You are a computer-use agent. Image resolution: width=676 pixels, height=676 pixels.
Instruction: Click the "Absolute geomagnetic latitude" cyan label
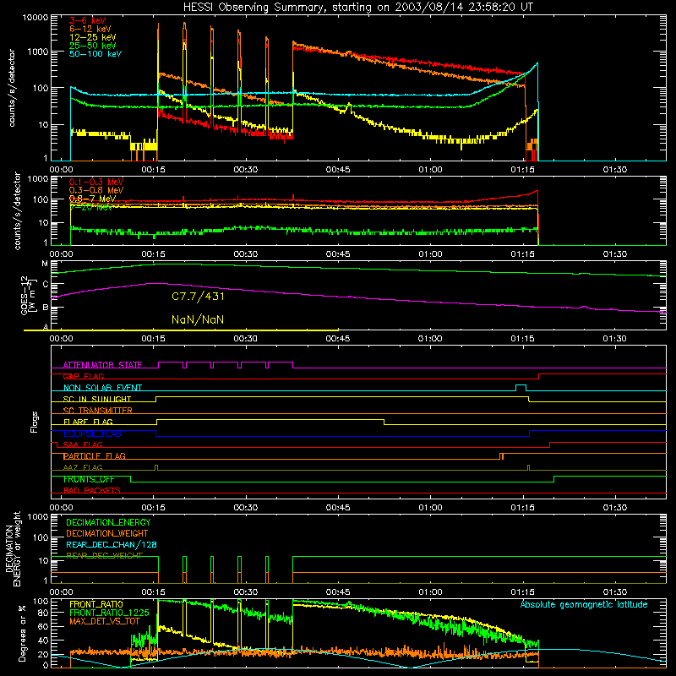tap(584, 605)
